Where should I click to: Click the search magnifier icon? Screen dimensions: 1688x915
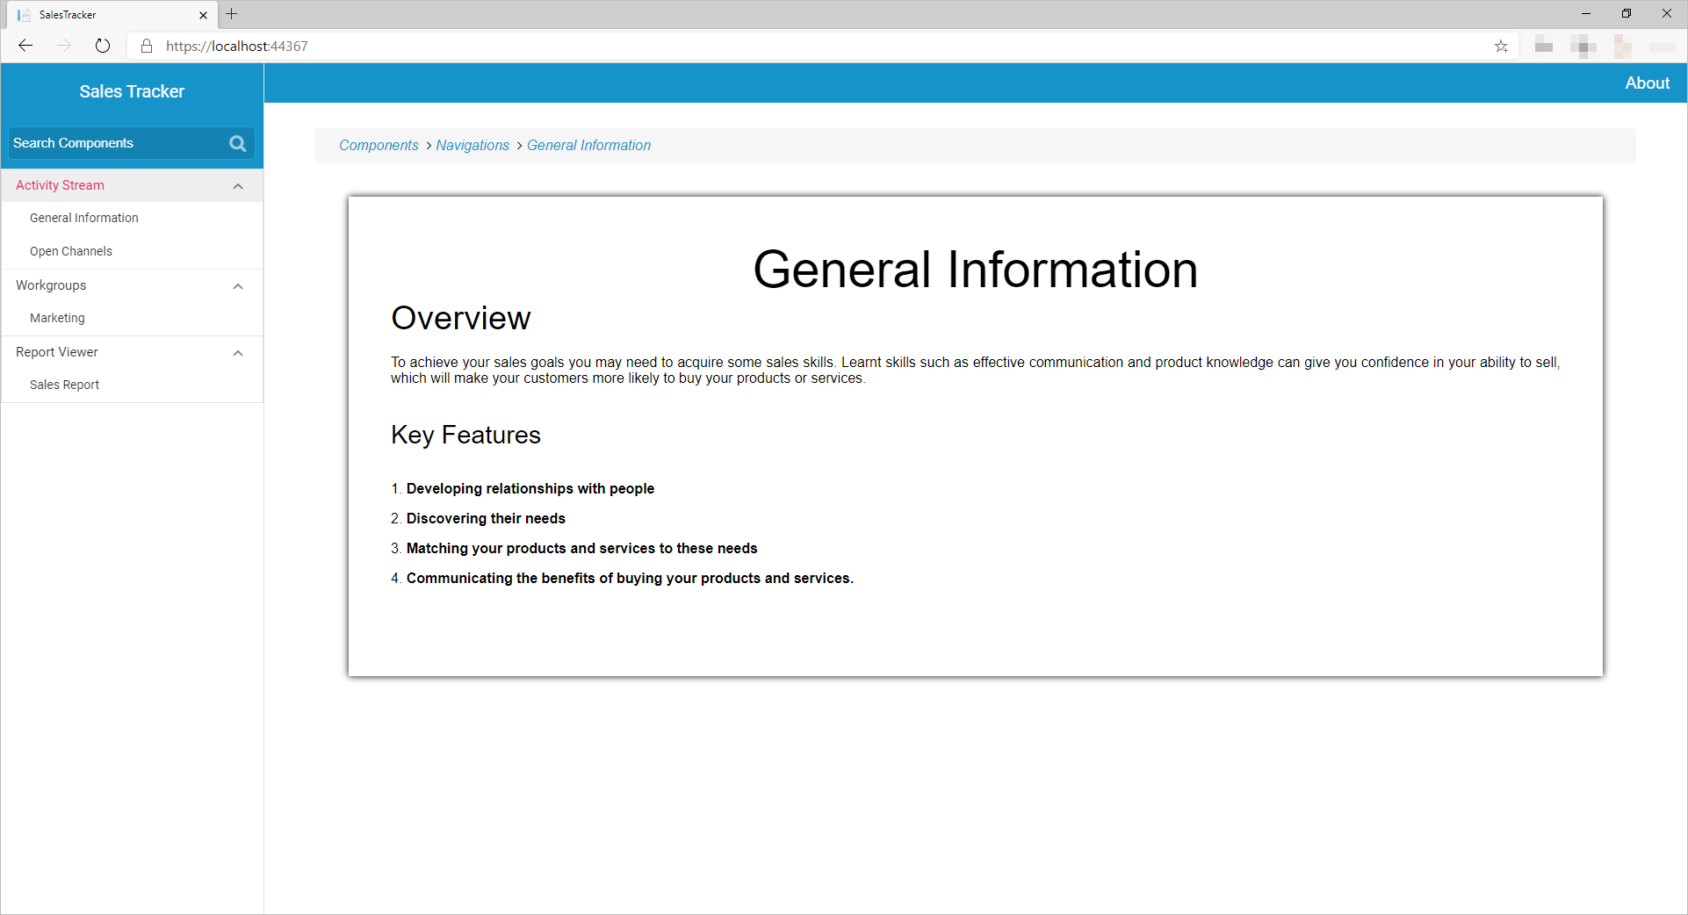pos(237,143)
